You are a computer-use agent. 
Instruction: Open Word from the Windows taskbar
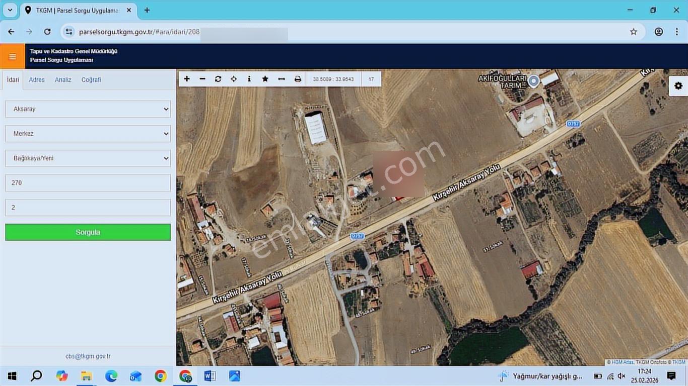(210, 376)
